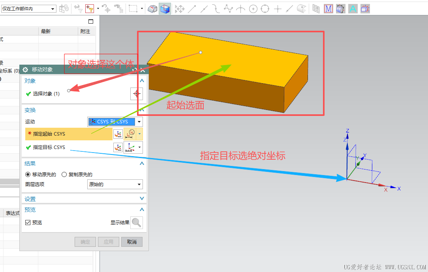
Task: Open the 仅在工作部件内 selection scope dropdown
Action: pyautogui.click(x=28, y=9)
